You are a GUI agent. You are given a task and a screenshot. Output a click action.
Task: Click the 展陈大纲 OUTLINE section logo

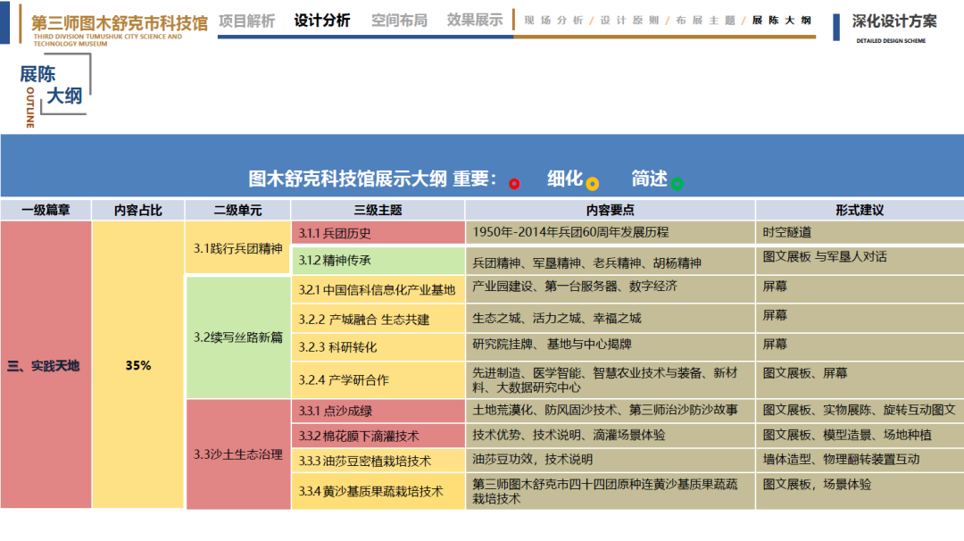coord(54,90)
